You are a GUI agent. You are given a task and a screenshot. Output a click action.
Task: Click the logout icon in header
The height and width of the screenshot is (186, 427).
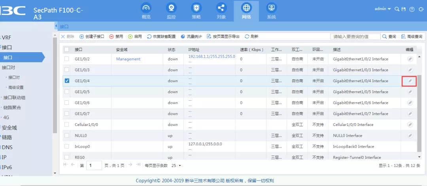(x=421, y=9)
